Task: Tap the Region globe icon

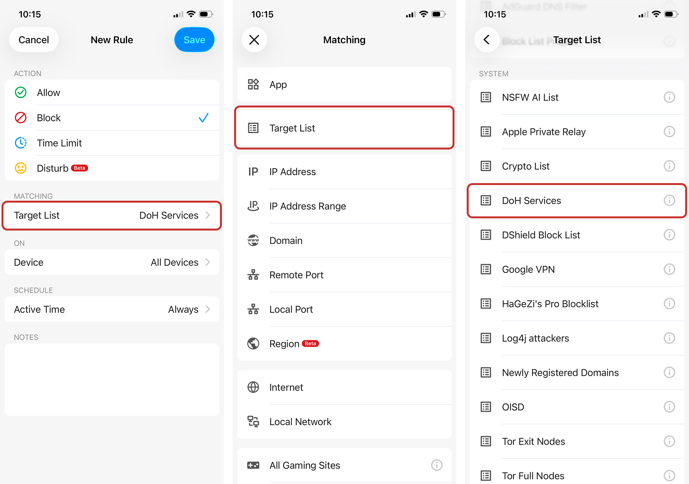Action: [253, 344]
